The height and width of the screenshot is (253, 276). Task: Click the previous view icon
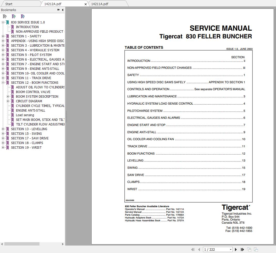point(249,249)
